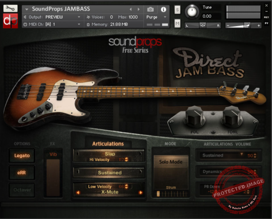272x219 pixels.
Task: Click the output volume slider handle
Action: click(247, 25)
